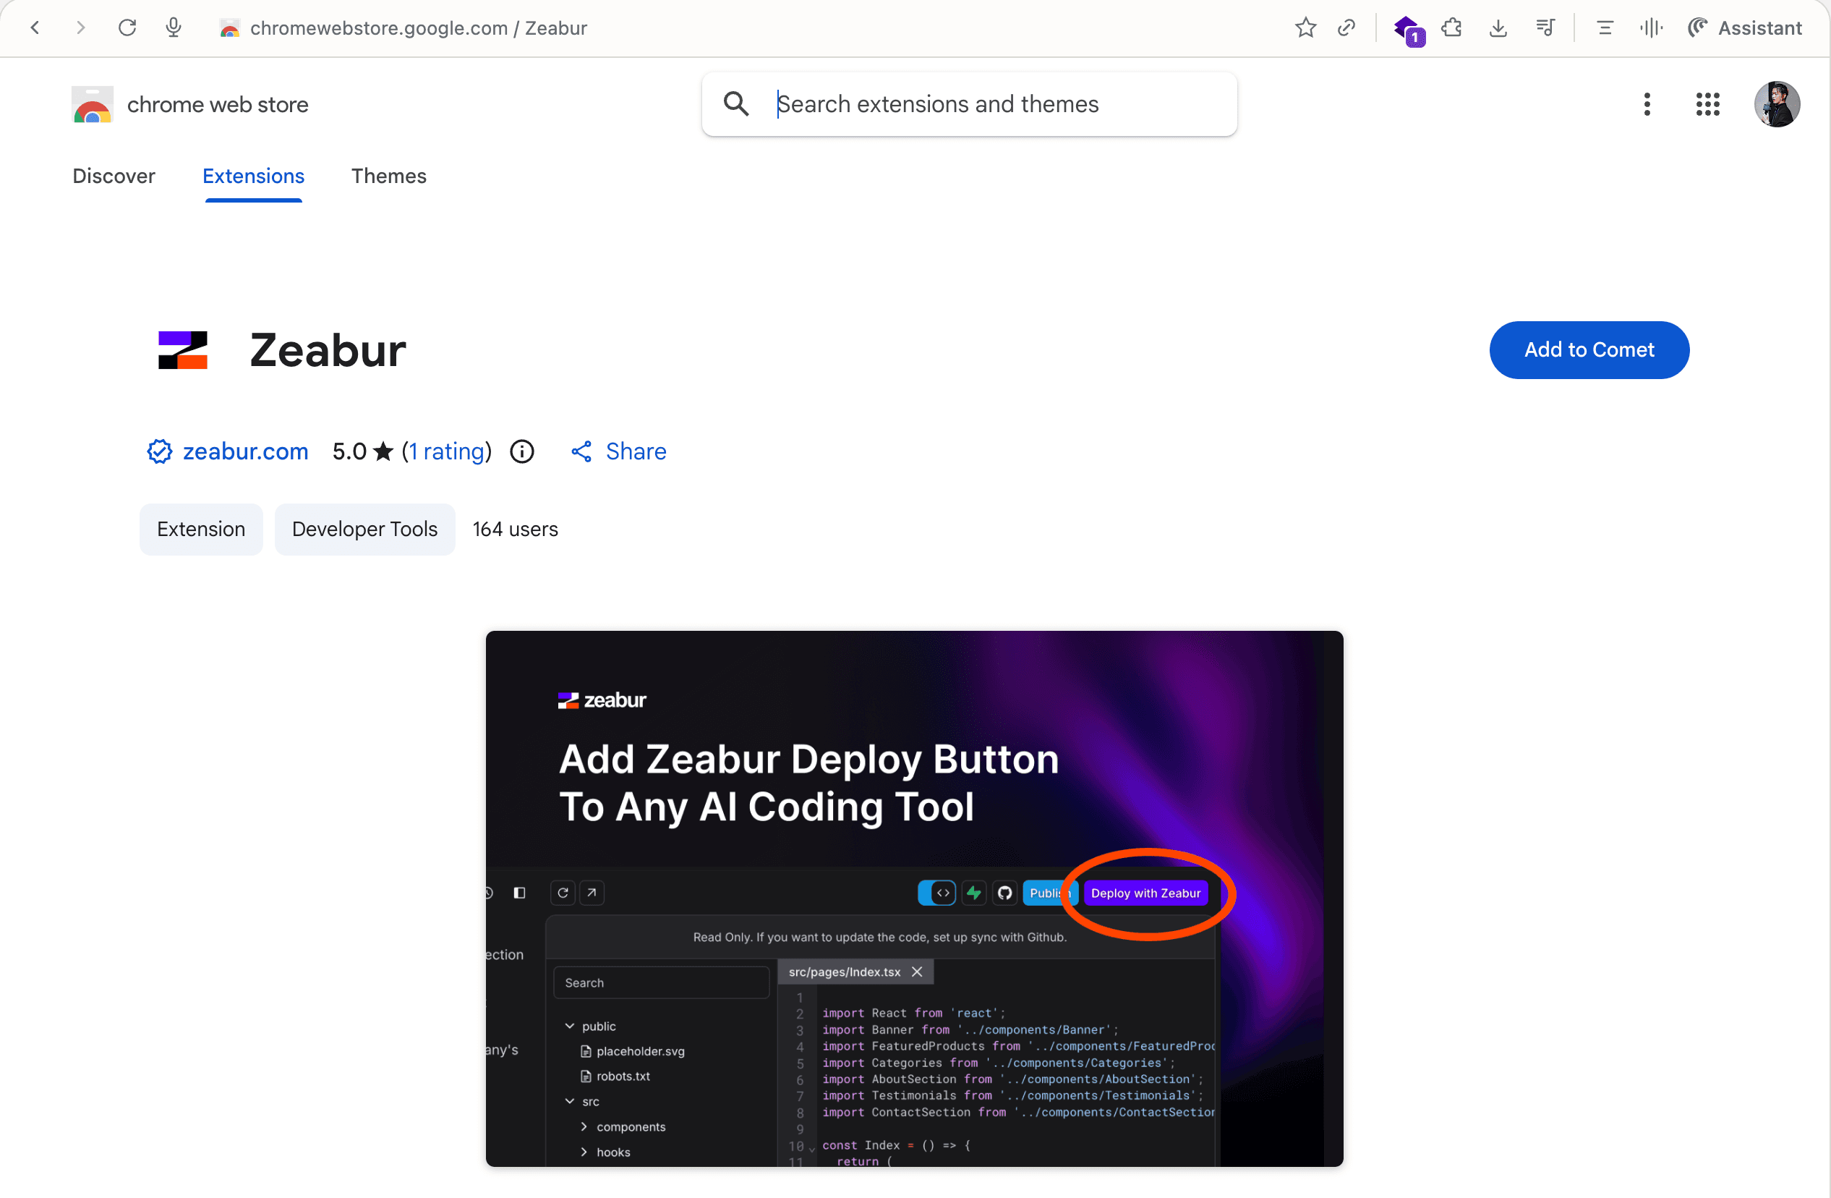Viewport: 1831px width, 1198px height.
Task: Bookmark this page using the star icon
Action: pyautogui.click(x=1305, y=27)
